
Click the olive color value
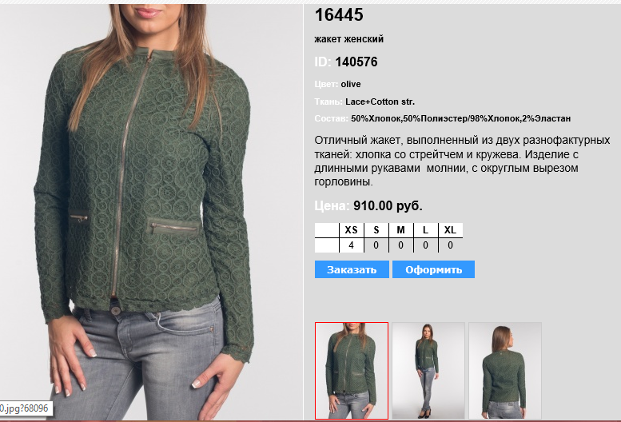[351, 84]
